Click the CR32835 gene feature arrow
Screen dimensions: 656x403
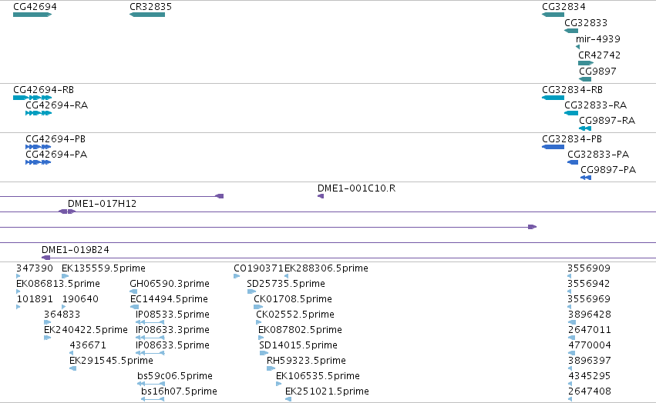tap(147, 15)
